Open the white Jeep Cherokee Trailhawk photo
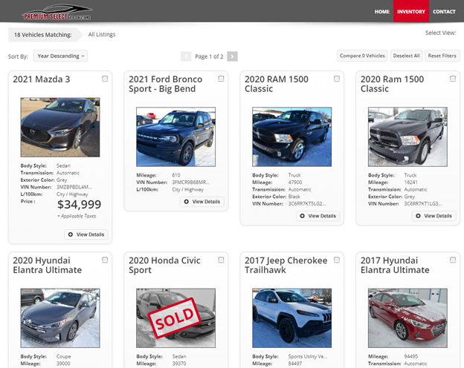The height and width of the screenshot is (368, 464). point(291,318)
